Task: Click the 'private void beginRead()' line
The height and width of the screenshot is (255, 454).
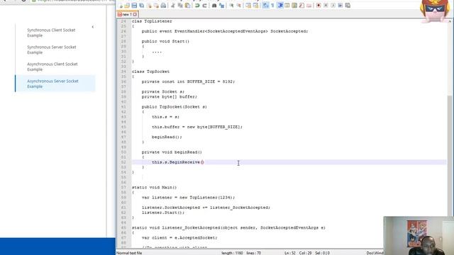Action: coord(172,152)
